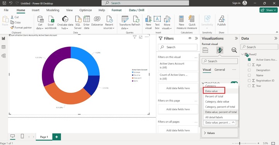279x145 pixels.
Task: Check the Year field checkbox
Action: (249, 86)
